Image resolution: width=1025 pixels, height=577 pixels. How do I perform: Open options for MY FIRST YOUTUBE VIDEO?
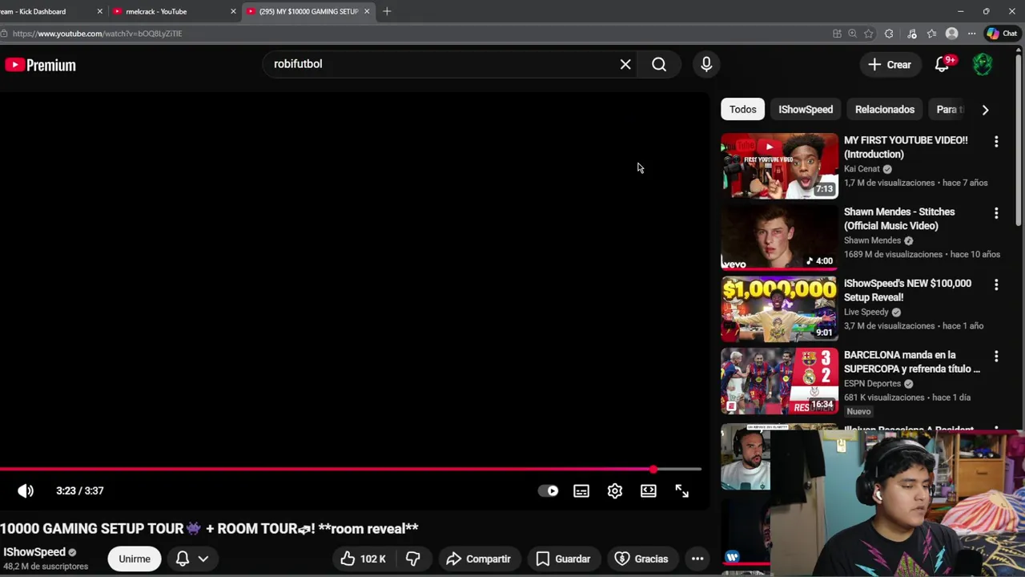tap(996, 142)
